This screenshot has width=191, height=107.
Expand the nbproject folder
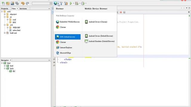(x=5, y=14)
